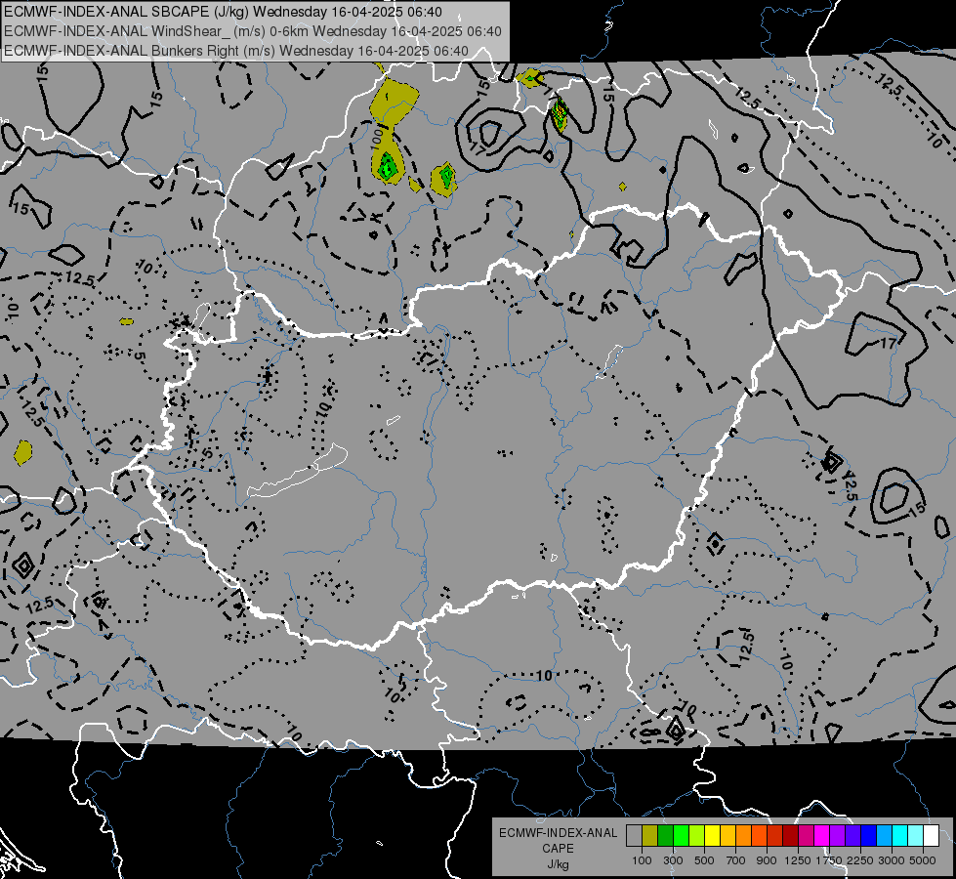Click the J/kg unit label in legend
Screen dimensions: 956x879
pos(558,864)
